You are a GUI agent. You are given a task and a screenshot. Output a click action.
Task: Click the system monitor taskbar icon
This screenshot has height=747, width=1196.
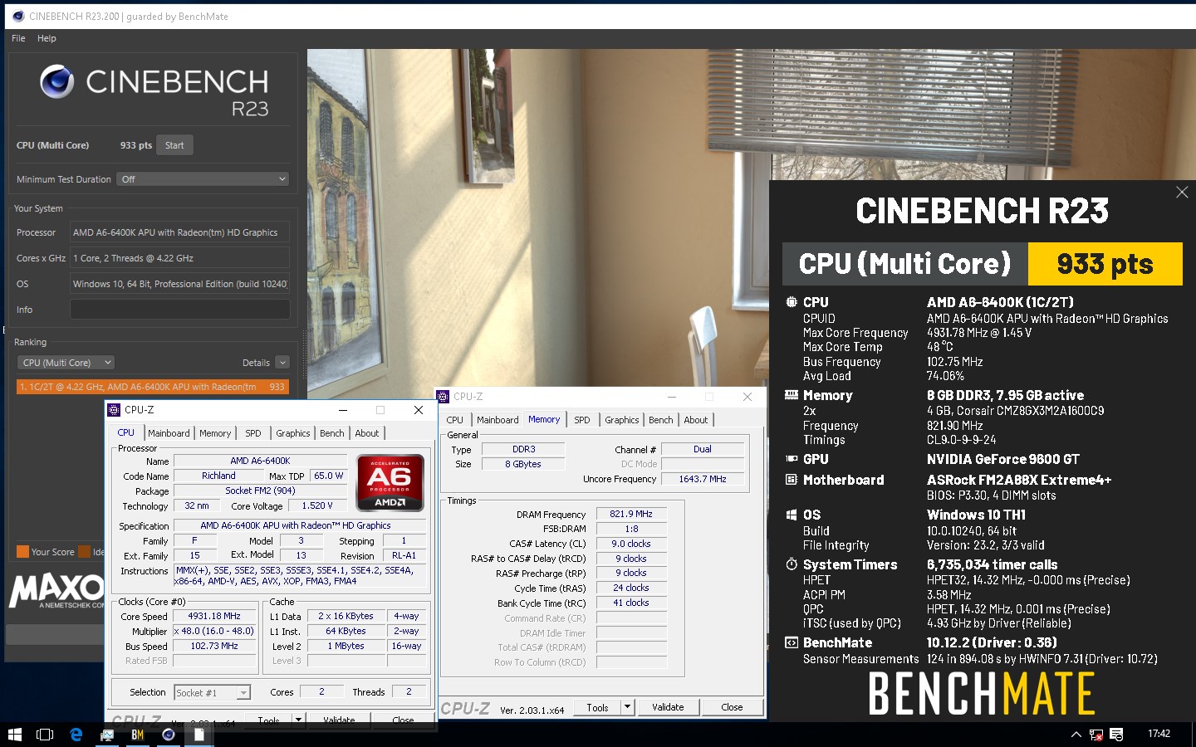click(x=107, y=735)
